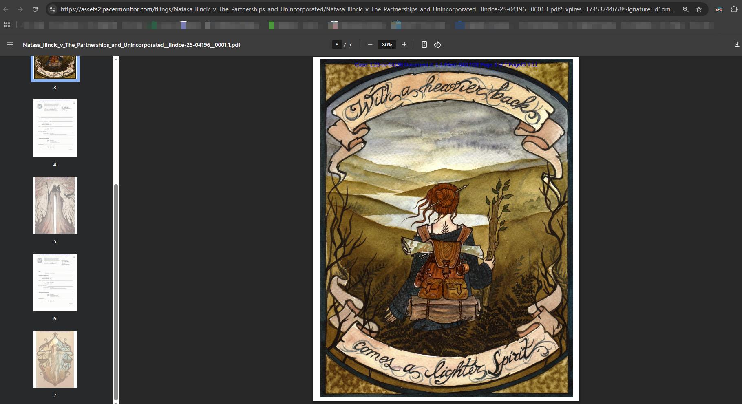Click the zoom out minus icon

tap(370, 44)
